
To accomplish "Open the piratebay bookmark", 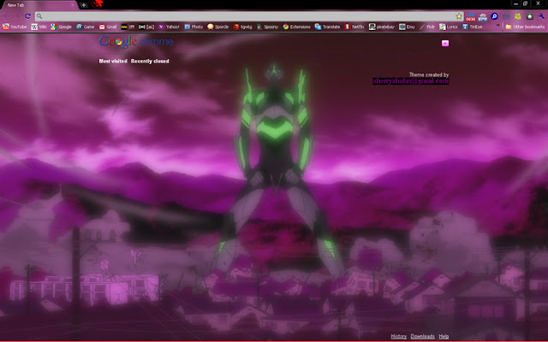I will pos(382,27).
